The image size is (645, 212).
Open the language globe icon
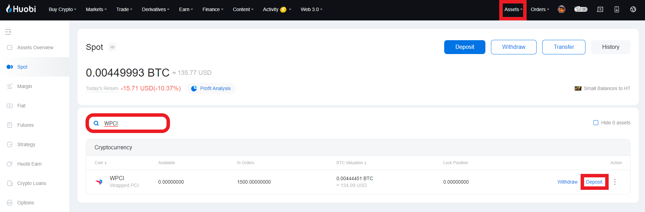tap(633, 9)
